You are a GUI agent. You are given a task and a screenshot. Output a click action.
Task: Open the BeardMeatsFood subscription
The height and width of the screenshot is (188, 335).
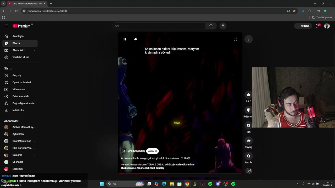20,141
